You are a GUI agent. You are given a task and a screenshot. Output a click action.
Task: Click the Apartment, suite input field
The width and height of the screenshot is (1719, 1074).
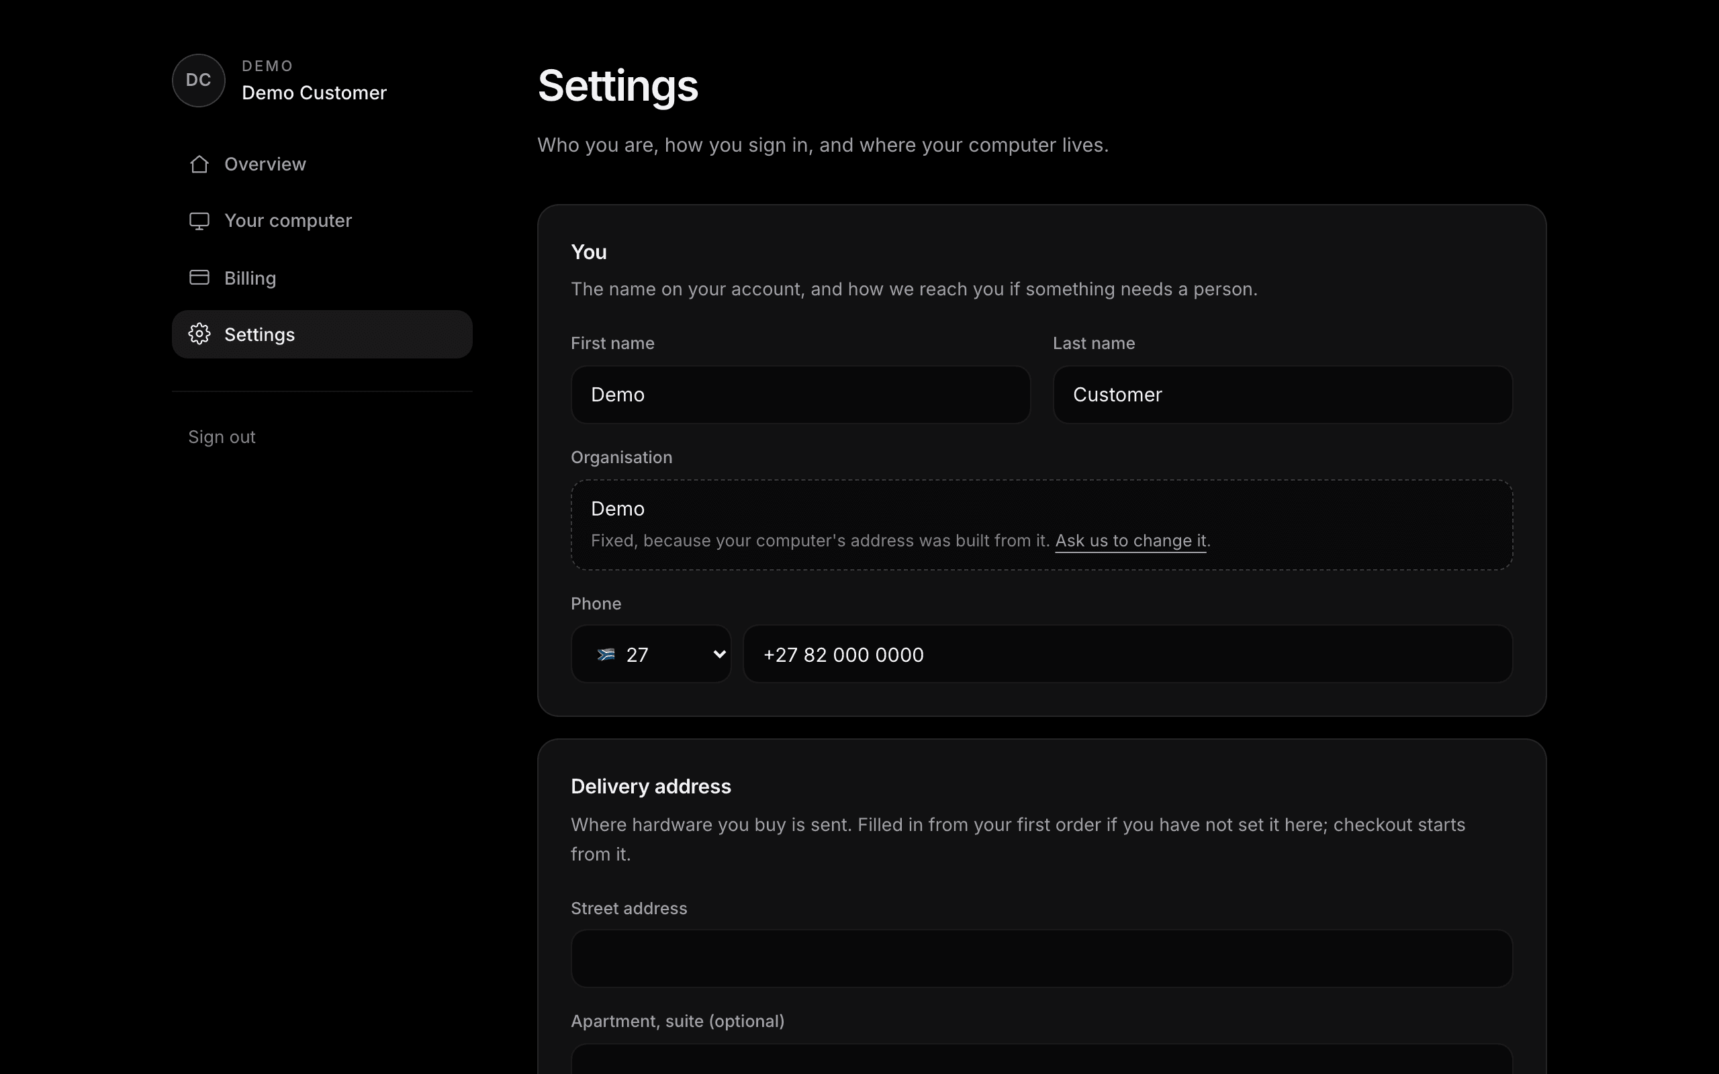pos(1041,1059)
